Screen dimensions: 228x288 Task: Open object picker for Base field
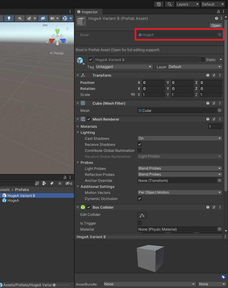(x=219, y=35)
